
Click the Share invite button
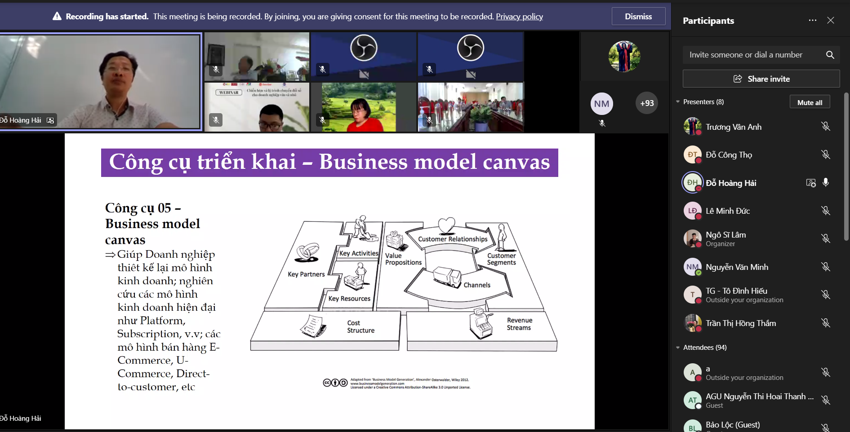(761, 79)
